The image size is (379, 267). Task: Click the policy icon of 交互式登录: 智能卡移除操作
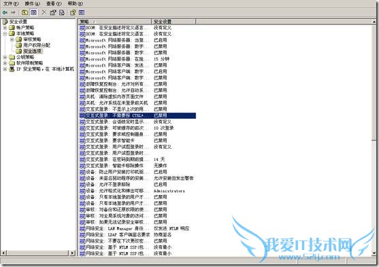coord(82,166)
